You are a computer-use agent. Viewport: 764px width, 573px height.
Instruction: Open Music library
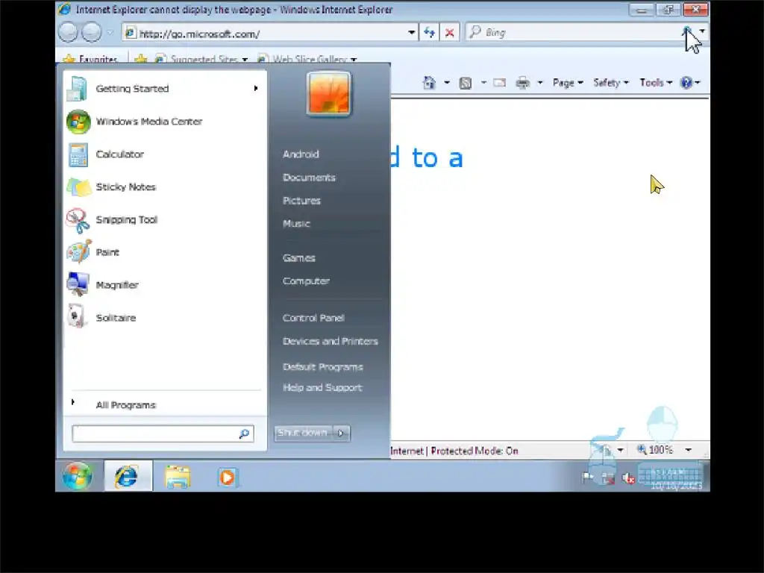(x=296, y=223)
